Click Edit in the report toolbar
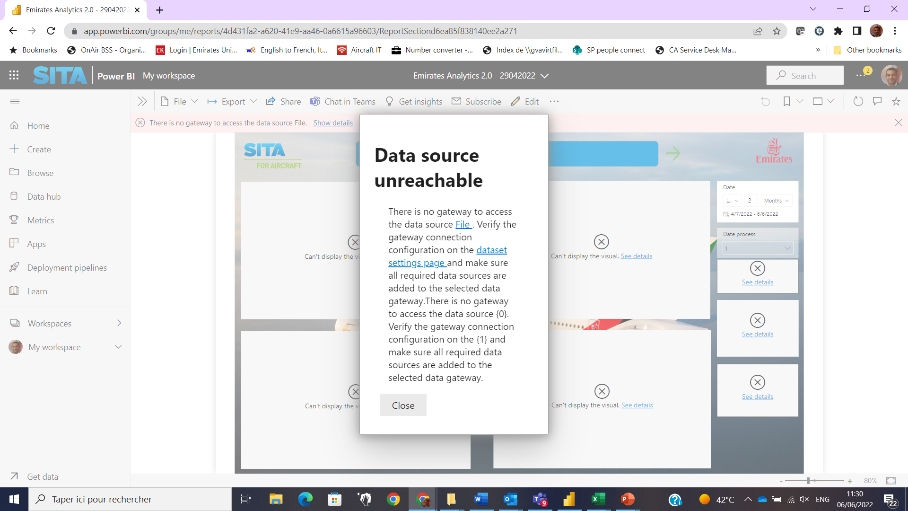This screenshot has height=511, width=908. click(x=525, y=101)
